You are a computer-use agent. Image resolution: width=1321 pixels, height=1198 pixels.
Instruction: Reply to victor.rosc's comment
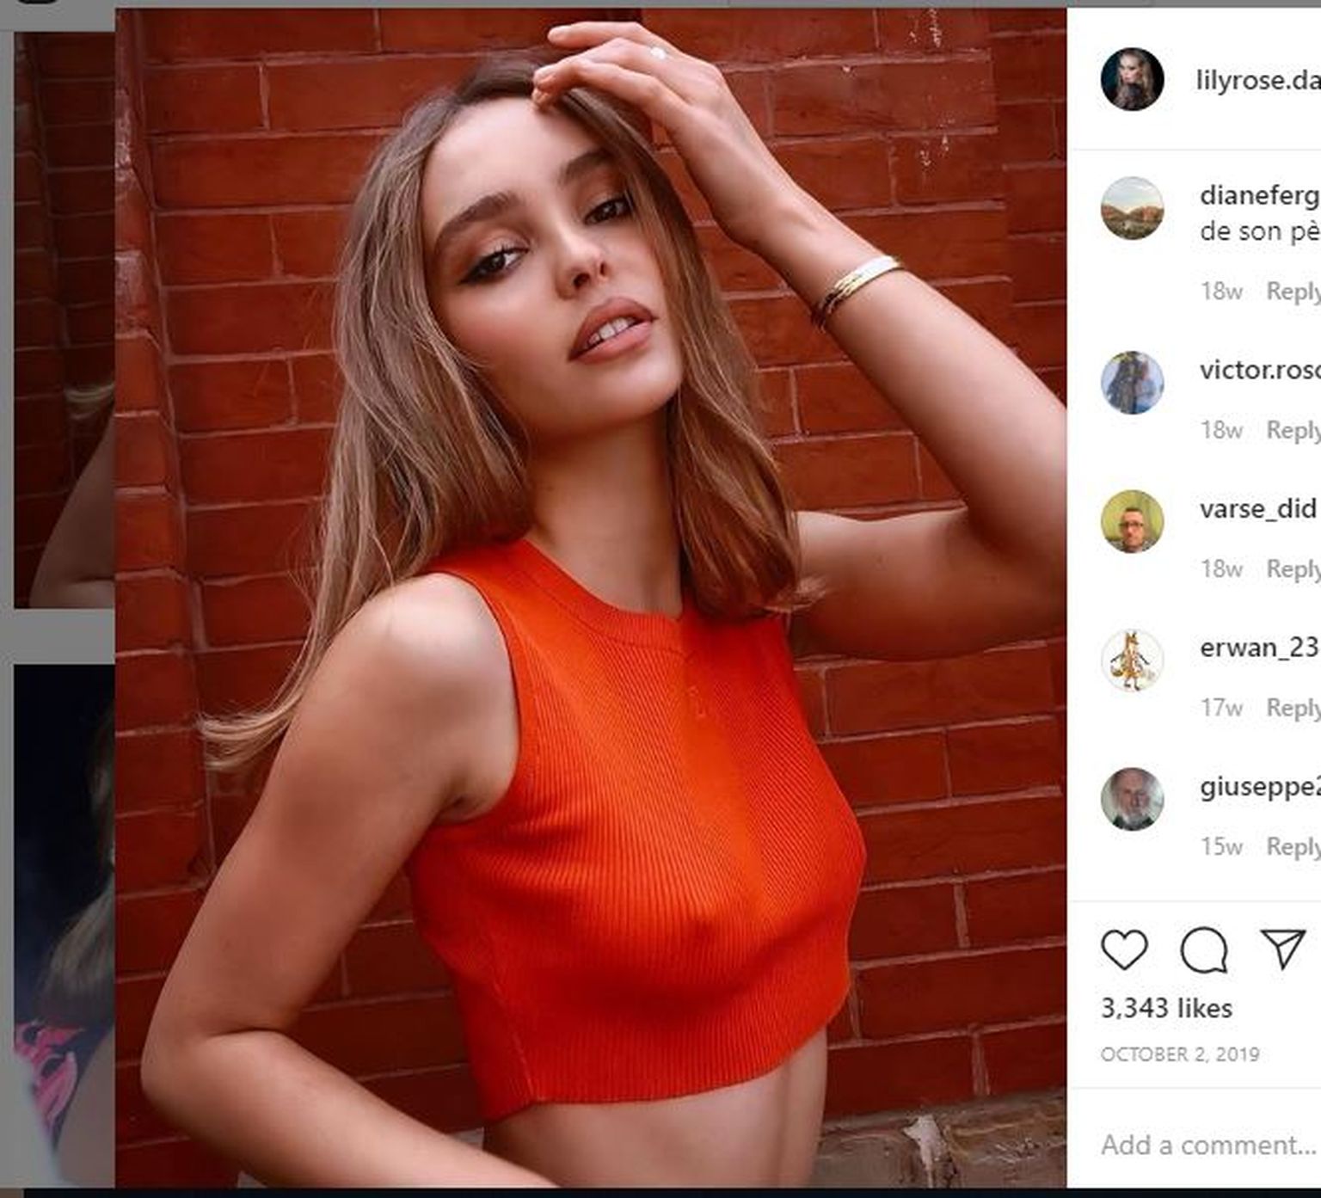(x=1293, y=430)
